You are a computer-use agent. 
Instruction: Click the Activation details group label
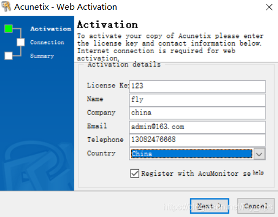[124, 65]
